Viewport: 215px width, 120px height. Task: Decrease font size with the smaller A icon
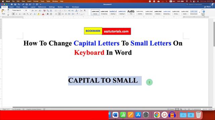[36, 10]
